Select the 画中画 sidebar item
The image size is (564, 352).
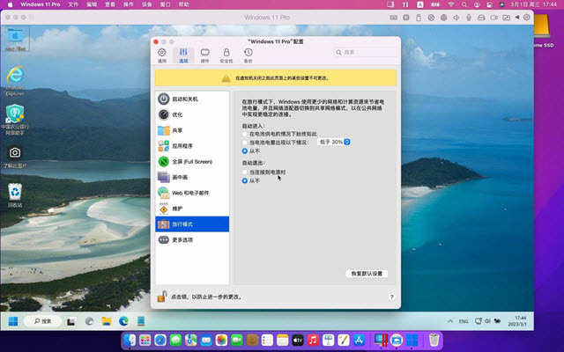point(192,177)
